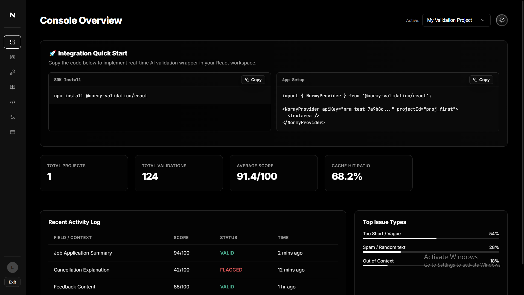Click the FLAGGED status label

[231, 270]
